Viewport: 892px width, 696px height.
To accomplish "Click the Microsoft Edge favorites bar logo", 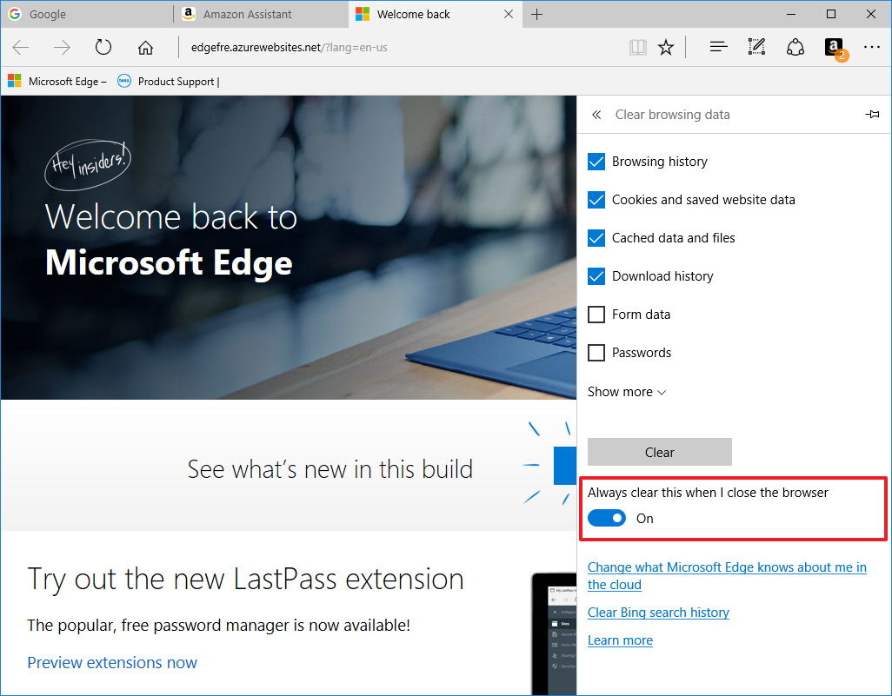I will (14, 81).
